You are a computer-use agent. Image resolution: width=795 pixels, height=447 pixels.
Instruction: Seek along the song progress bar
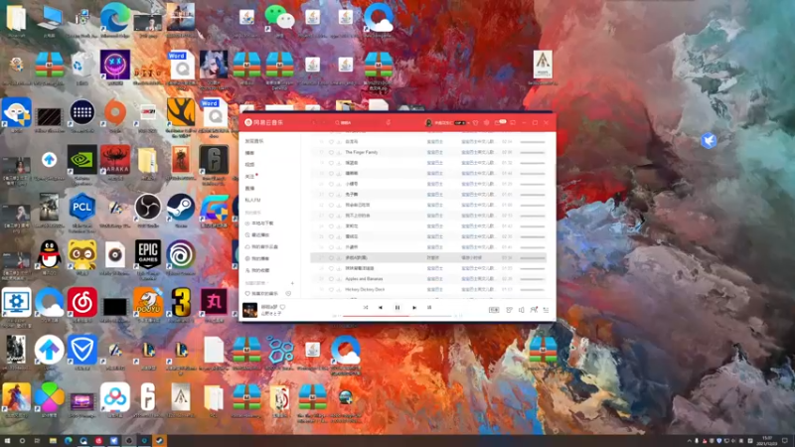[x=397, y=316]
